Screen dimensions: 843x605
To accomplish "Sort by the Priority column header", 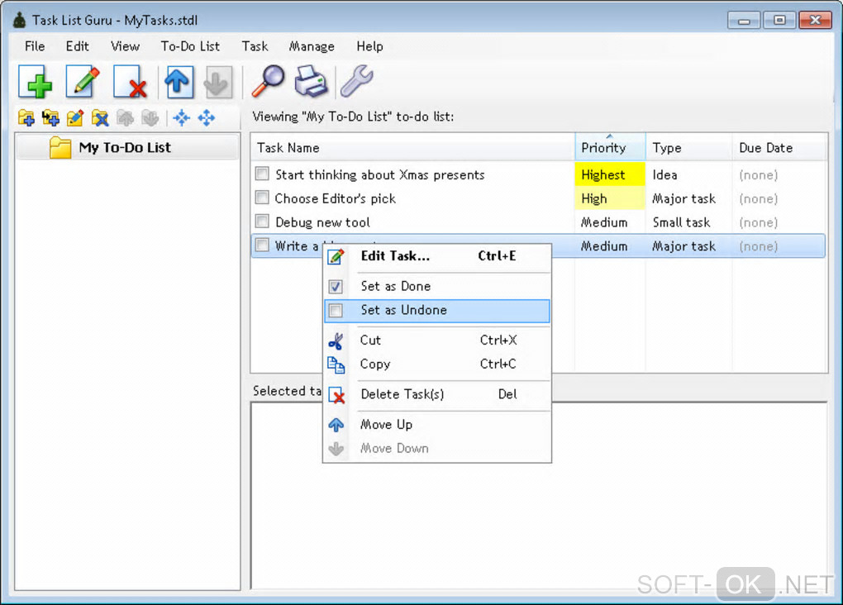I will coord(610,148).
